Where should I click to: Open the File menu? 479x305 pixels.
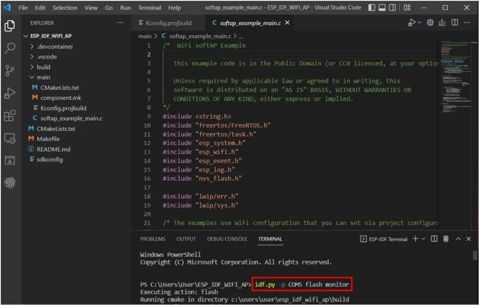[x=23, y=7]
